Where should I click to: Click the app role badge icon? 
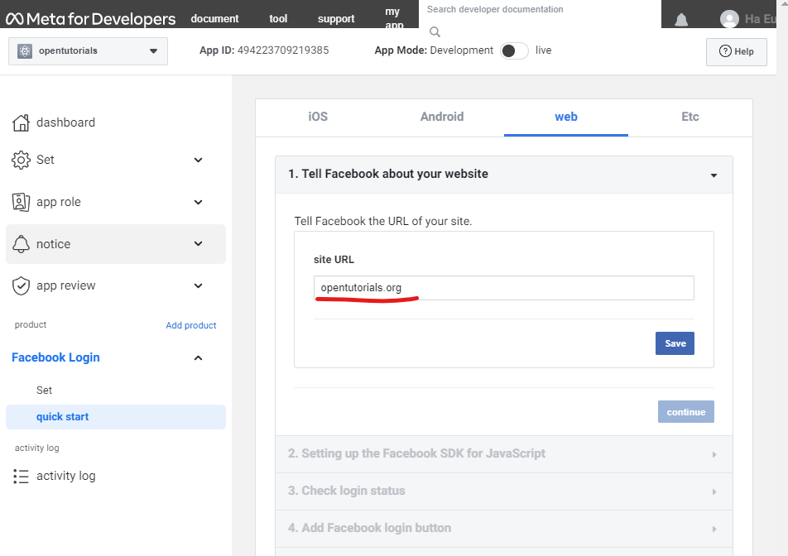[21, 202]
